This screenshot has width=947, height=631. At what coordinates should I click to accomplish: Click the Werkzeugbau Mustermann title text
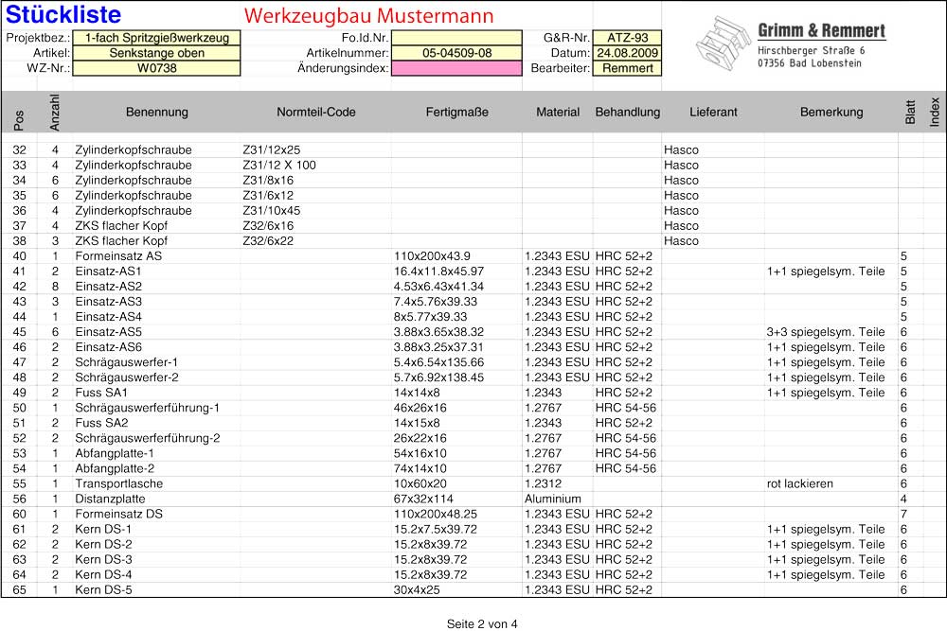click(368, 16)
